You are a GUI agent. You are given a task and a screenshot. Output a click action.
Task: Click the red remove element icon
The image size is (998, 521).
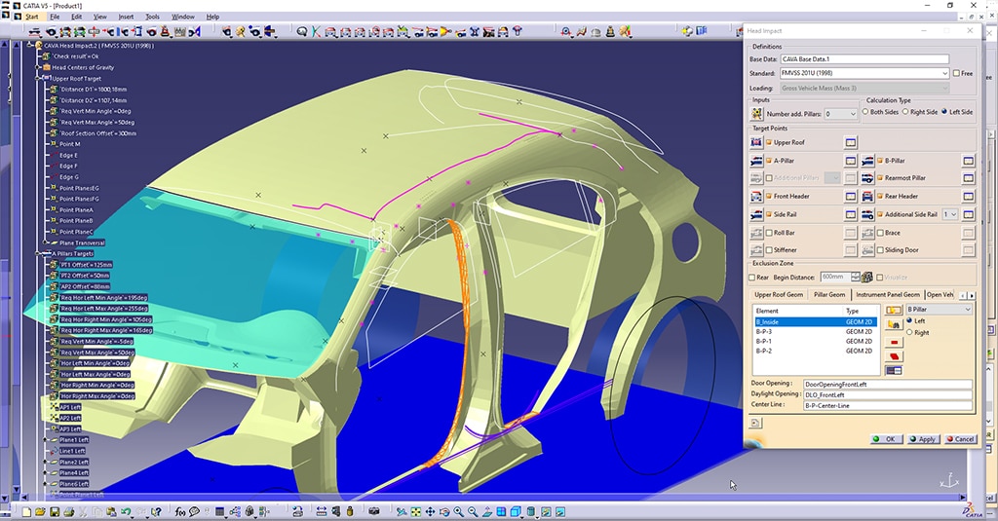[894, 342]
